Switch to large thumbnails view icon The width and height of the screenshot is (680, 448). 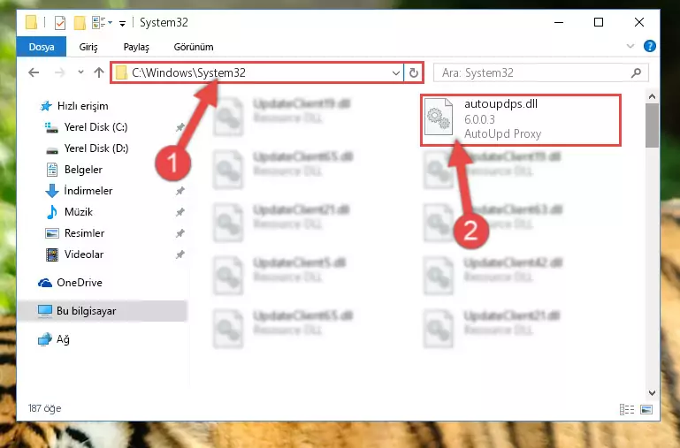coord(646,409)
